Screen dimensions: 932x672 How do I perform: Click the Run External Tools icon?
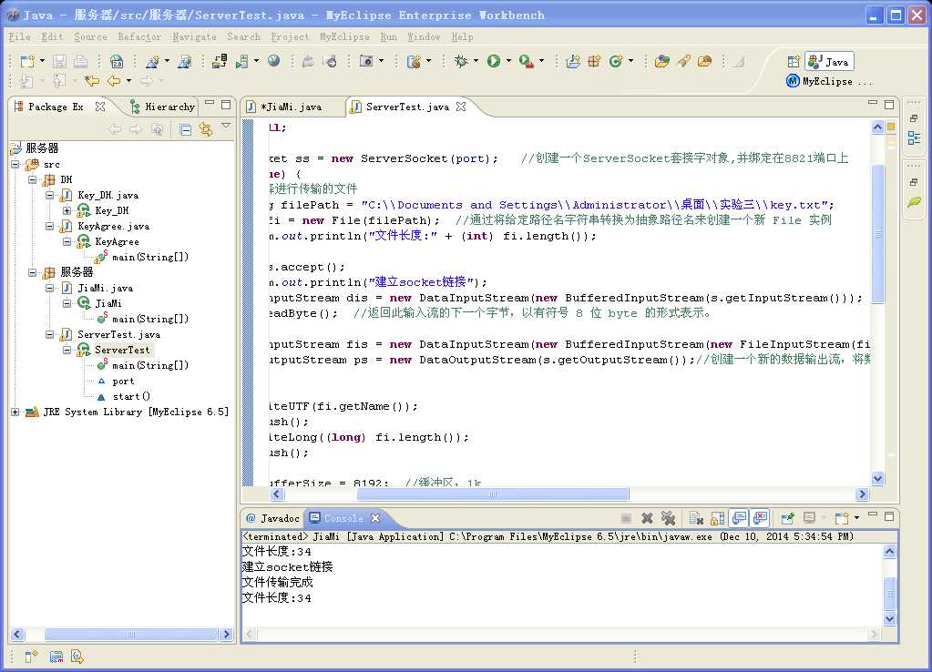point(526,61)
